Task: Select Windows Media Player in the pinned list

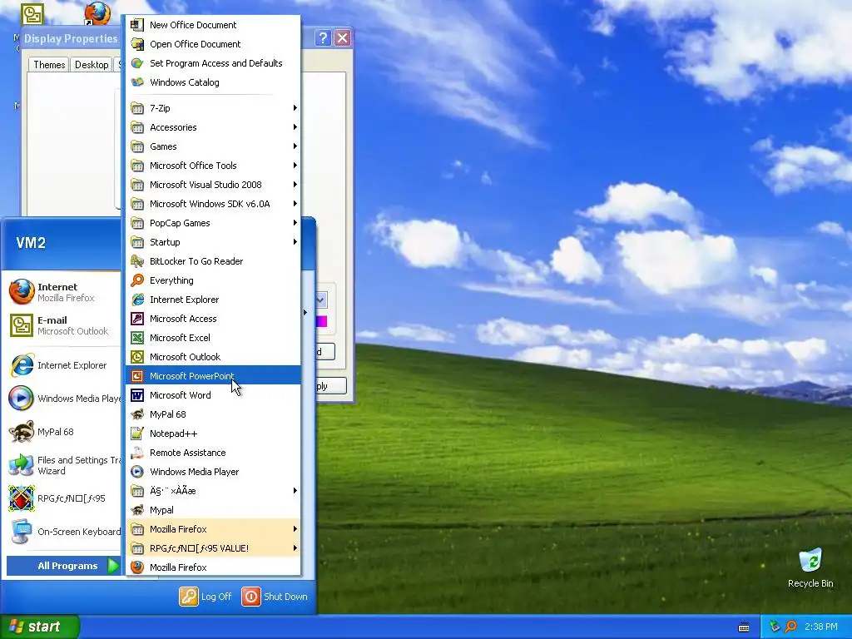Action: (64, 399)
